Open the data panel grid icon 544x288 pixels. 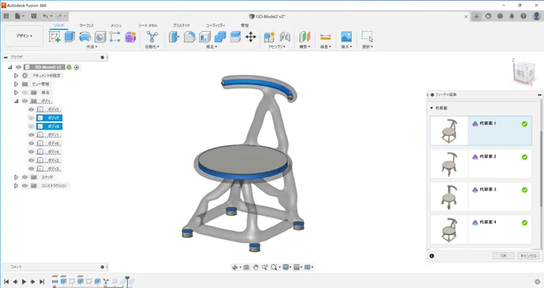click(x=6, y=16)
